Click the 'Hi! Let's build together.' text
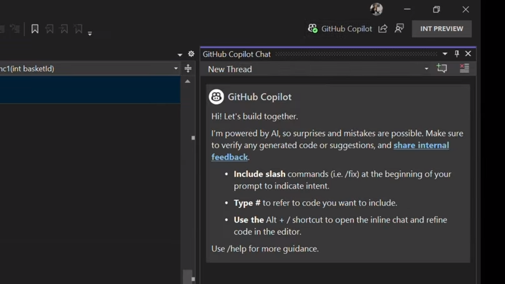Viewport: 505px width, 284px height. point(255,116)
